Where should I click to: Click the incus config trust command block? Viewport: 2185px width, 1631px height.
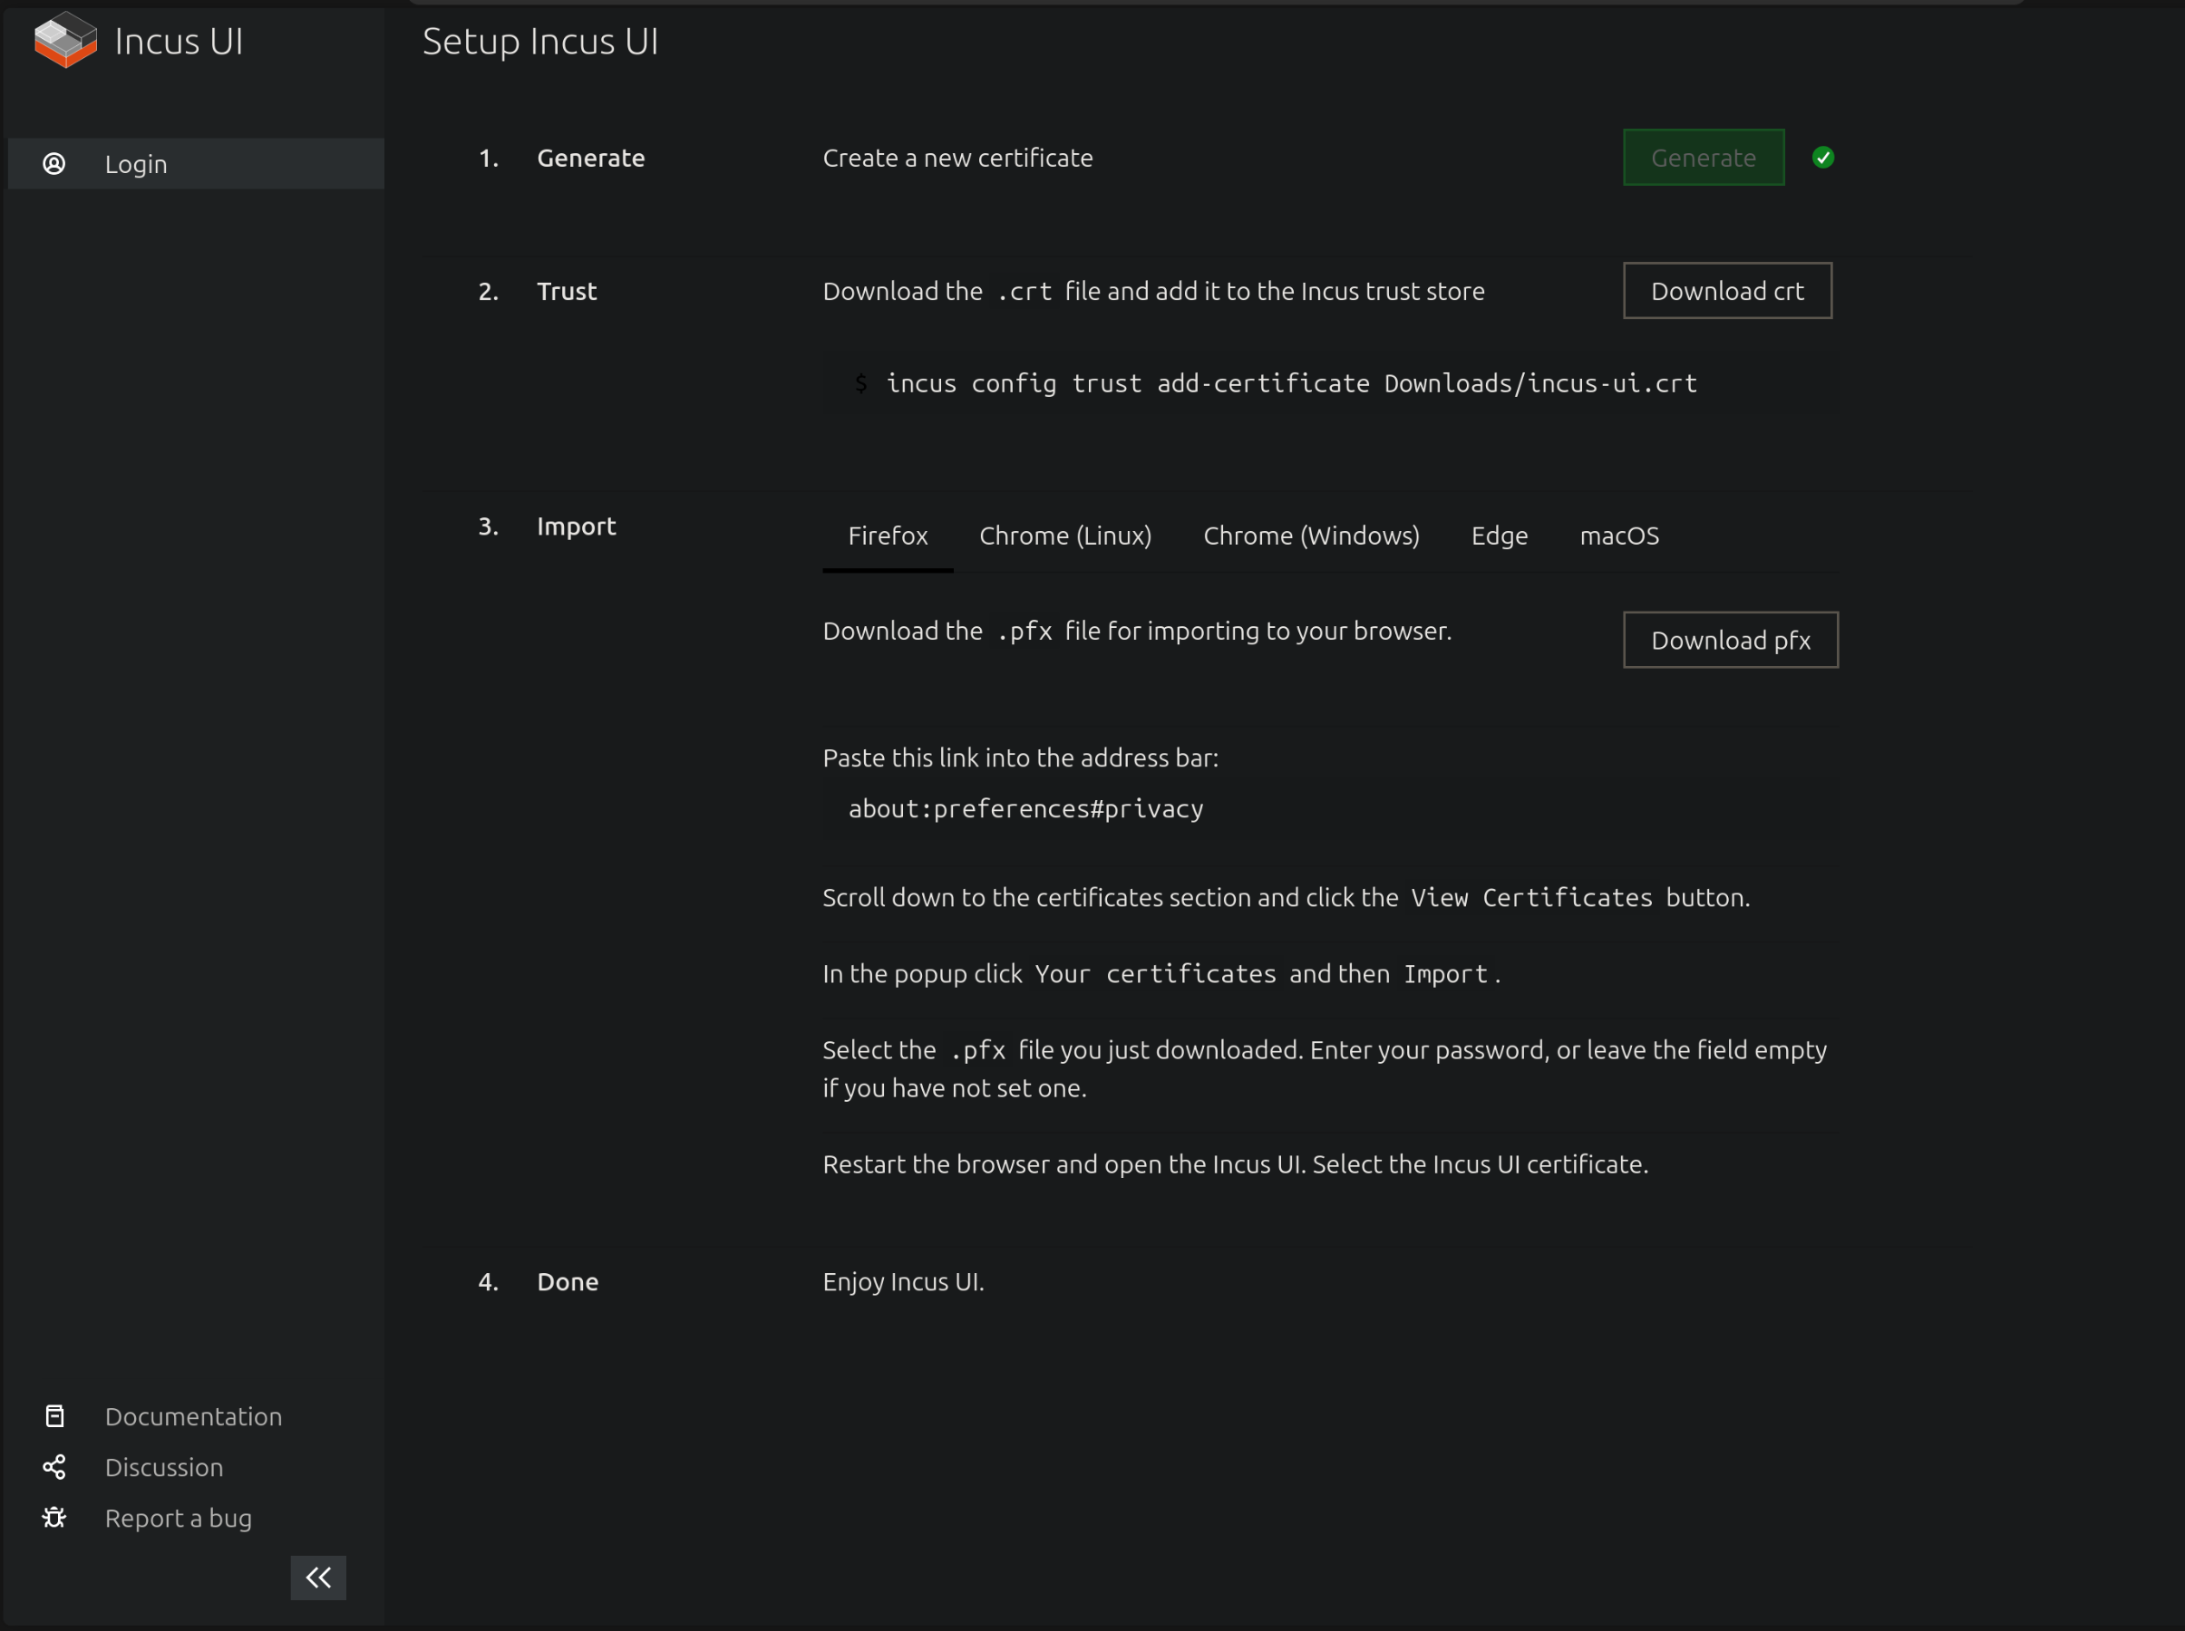click(x=1290, y=383)
